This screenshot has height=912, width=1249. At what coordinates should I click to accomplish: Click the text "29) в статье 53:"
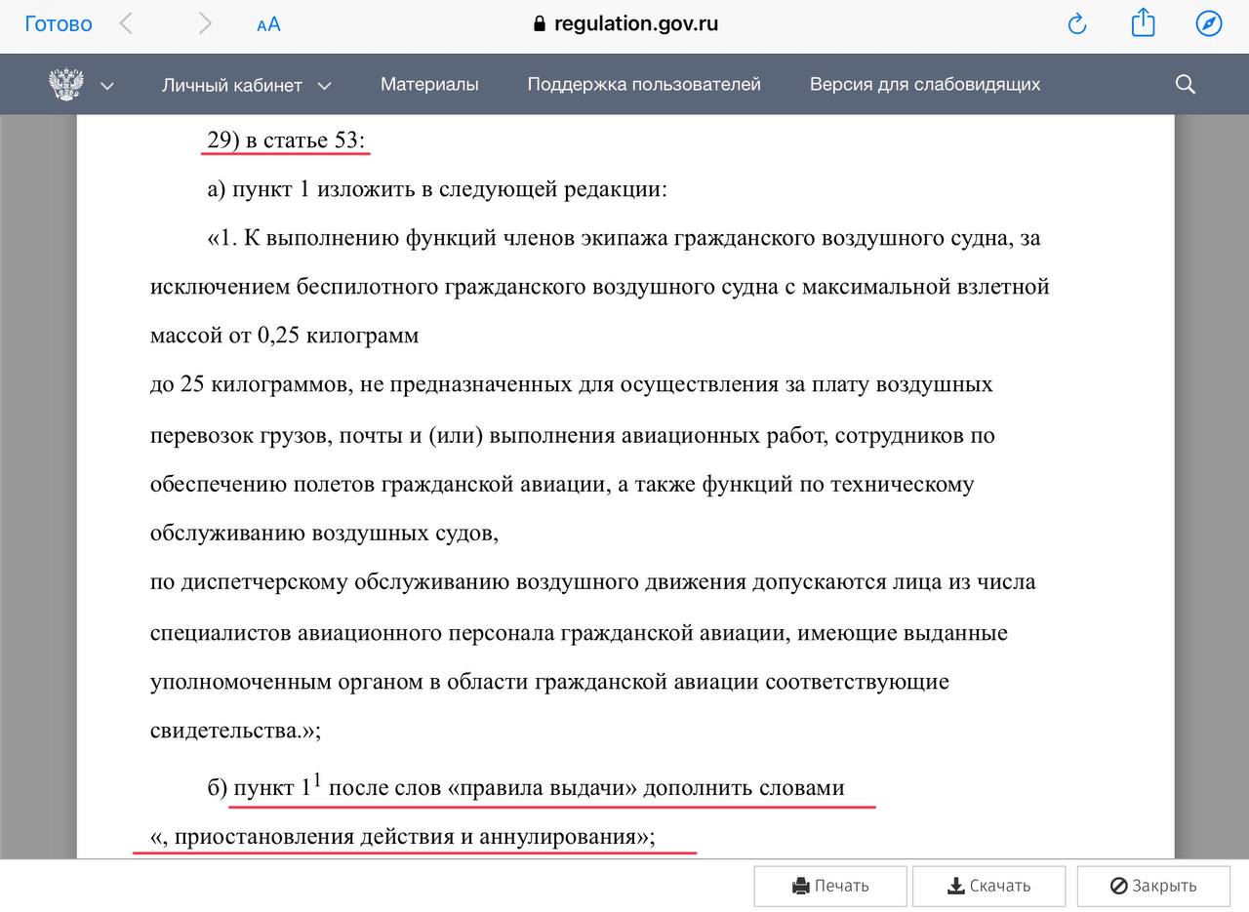(x=286, y=140)
